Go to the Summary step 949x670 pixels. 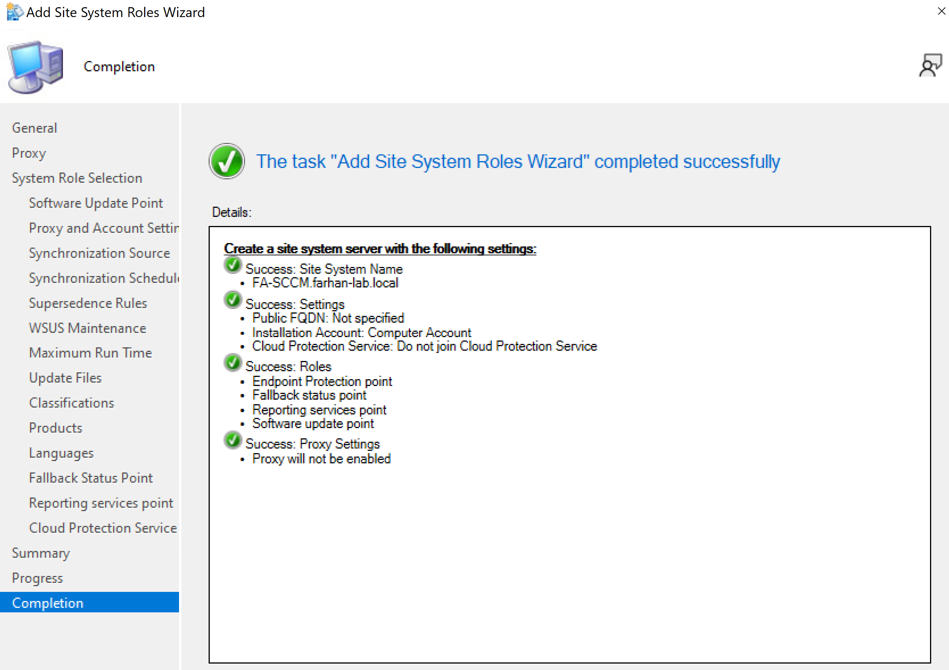pyautogui.click(x=41, y=553)
